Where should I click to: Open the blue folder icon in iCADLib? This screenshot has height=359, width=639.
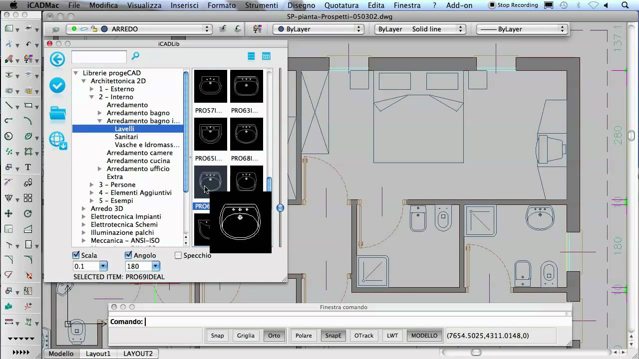57,114
